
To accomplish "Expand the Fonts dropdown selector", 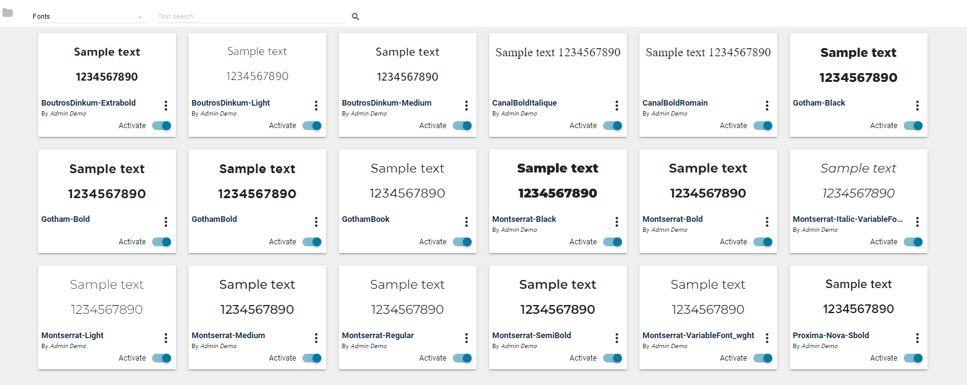I will (88, 17).
